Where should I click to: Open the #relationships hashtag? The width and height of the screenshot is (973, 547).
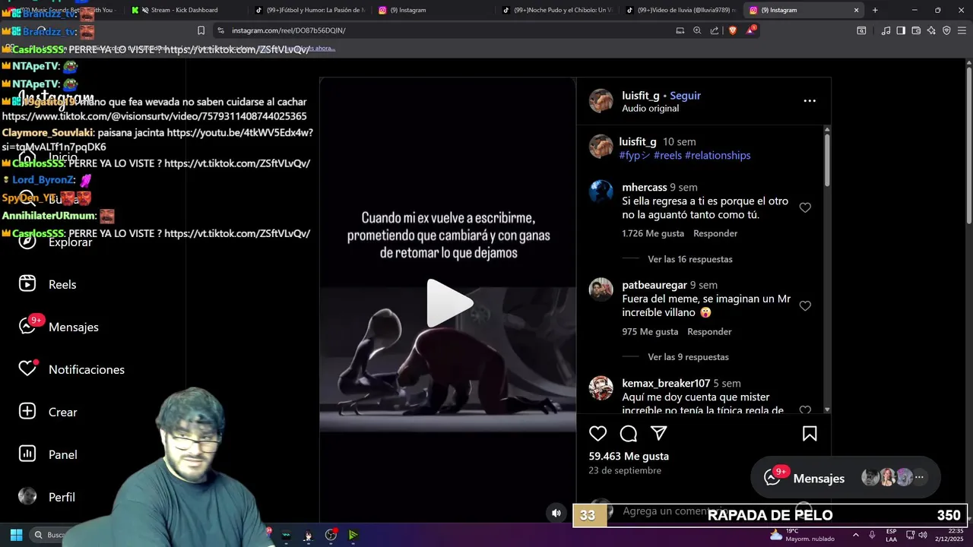pos(718,155)
